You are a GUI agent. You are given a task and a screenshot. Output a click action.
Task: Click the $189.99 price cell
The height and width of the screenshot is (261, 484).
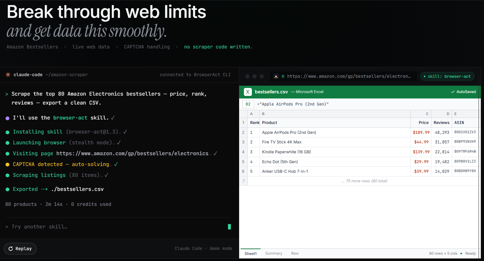(x=421, y=133)
